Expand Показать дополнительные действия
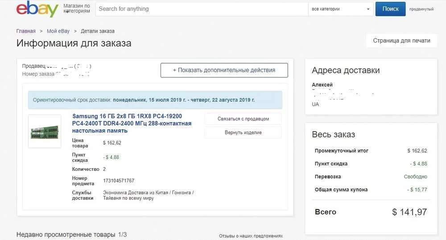Screen dimensions: 446x240 224,70
